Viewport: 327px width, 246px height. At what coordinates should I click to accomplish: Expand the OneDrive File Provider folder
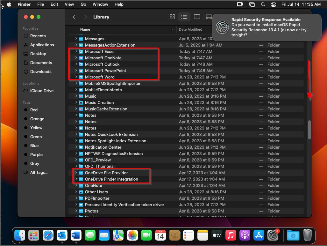[x=76, y=173]
